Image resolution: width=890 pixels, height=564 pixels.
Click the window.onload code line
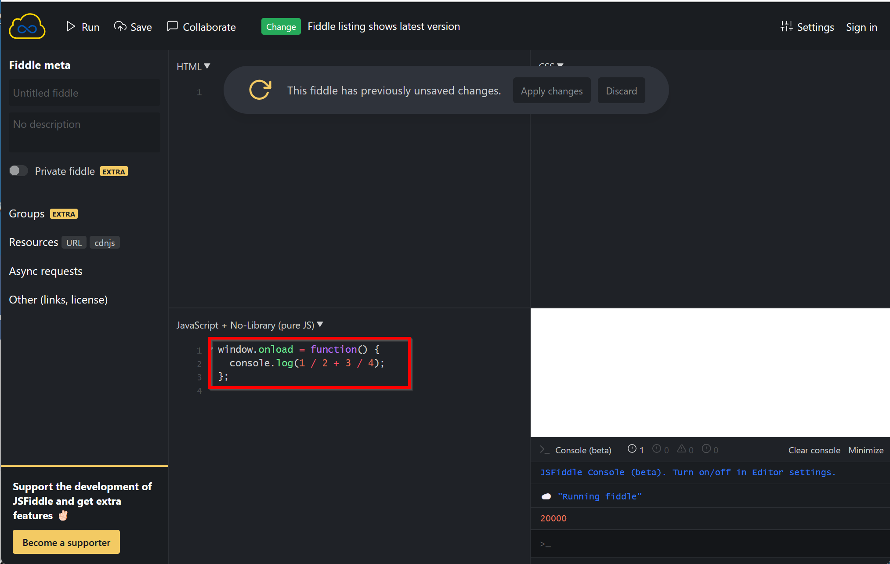pos(299,349)
